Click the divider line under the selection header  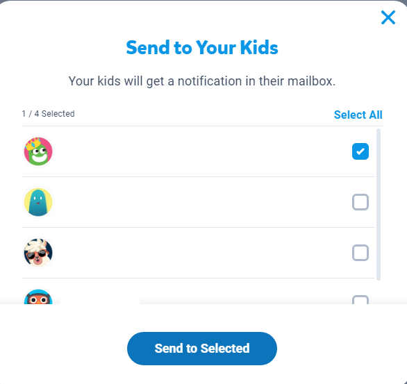click(202, 126)
